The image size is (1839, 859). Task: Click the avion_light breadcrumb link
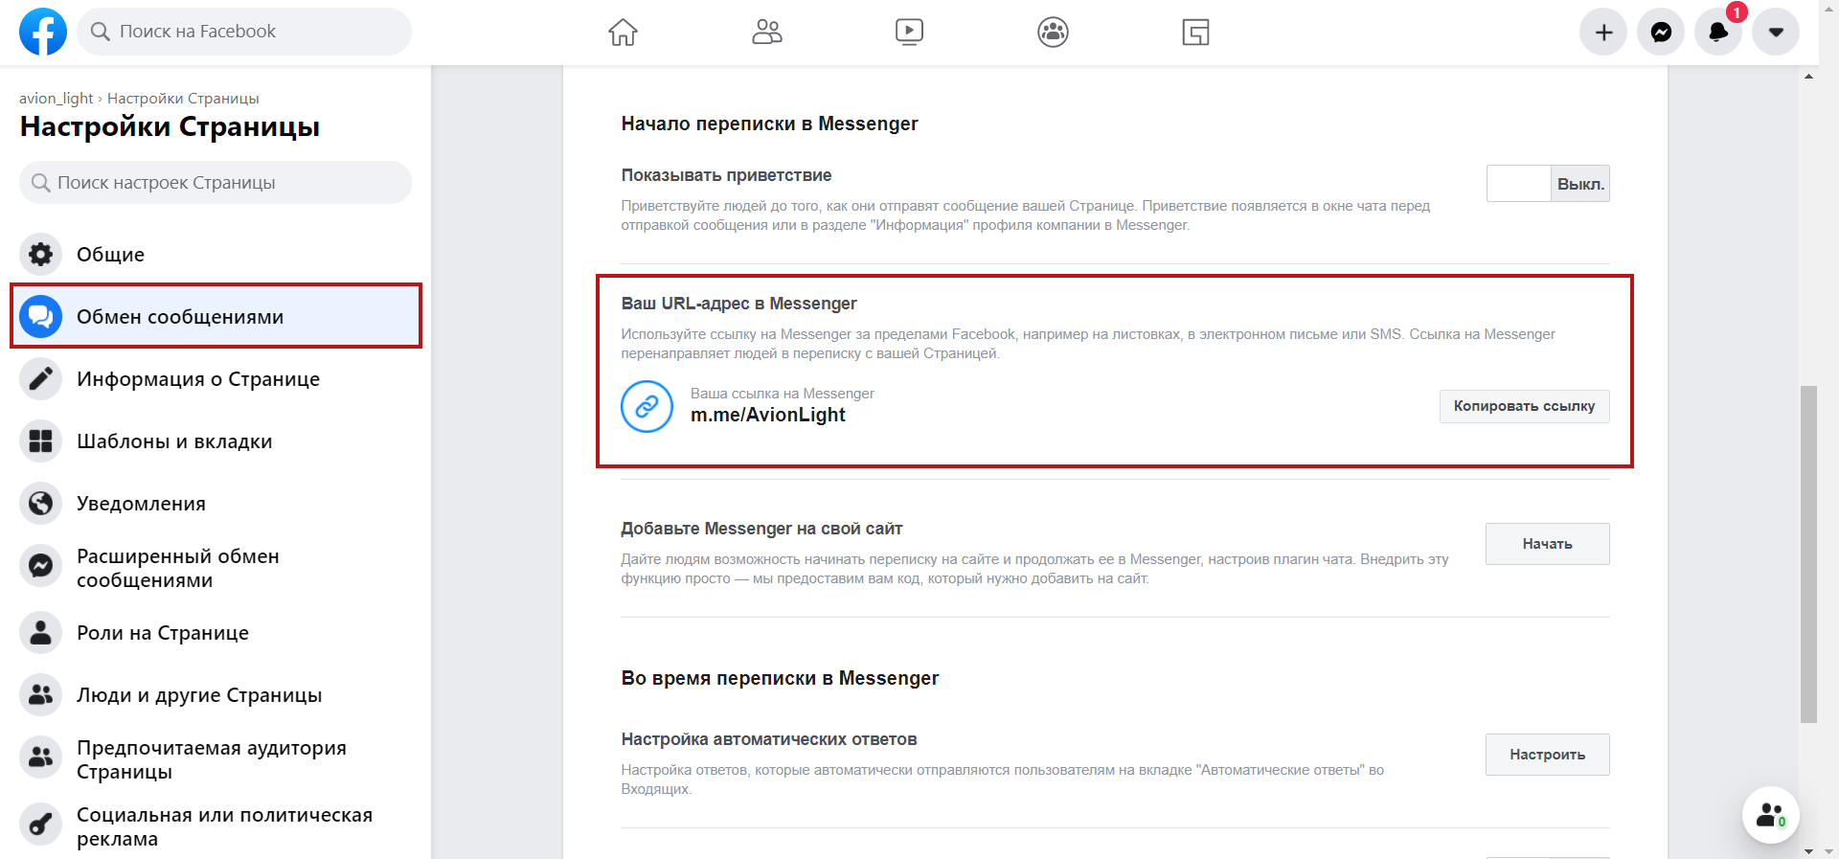tap(56, 98)
